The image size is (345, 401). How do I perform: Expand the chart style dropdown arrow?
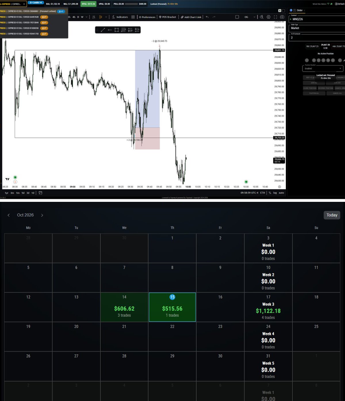click(106, 17)
